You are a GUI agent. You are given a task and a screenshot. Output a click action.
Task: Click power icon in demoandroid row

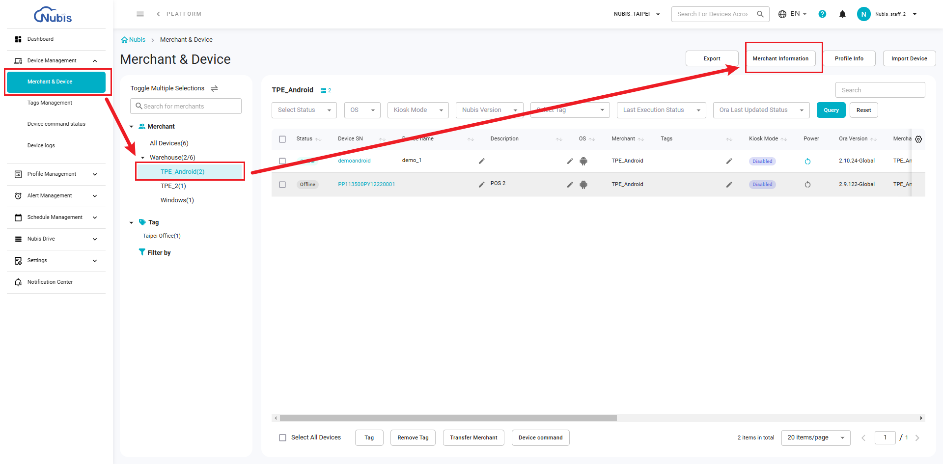[807, 161]
